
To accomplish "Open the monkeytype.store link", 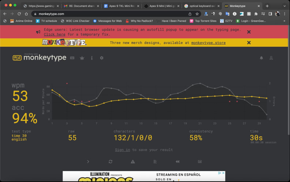I will (x=208, y=43).
